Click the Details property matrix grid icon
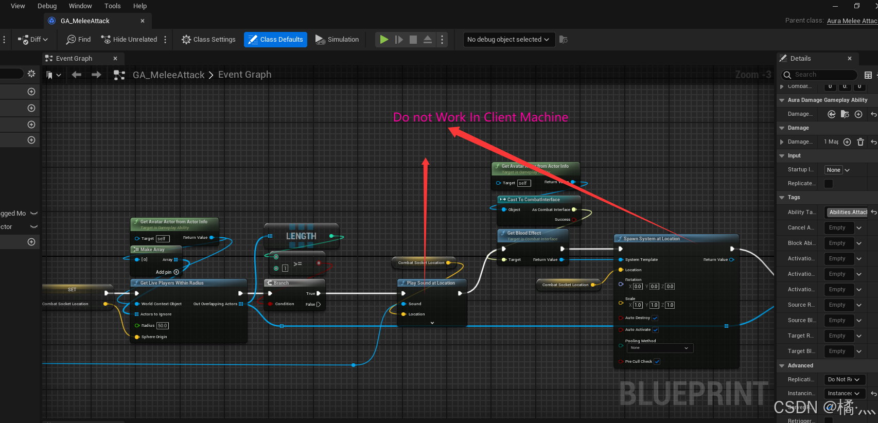Screen dimensions: 878x423 coord(868,75)
